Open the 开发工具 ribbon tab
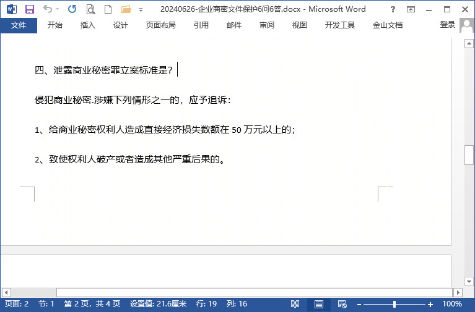 tap(340, 25)
